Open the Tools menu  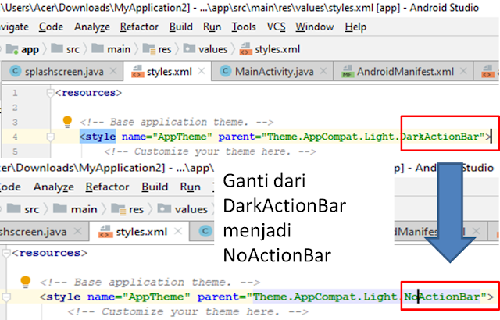244,27
